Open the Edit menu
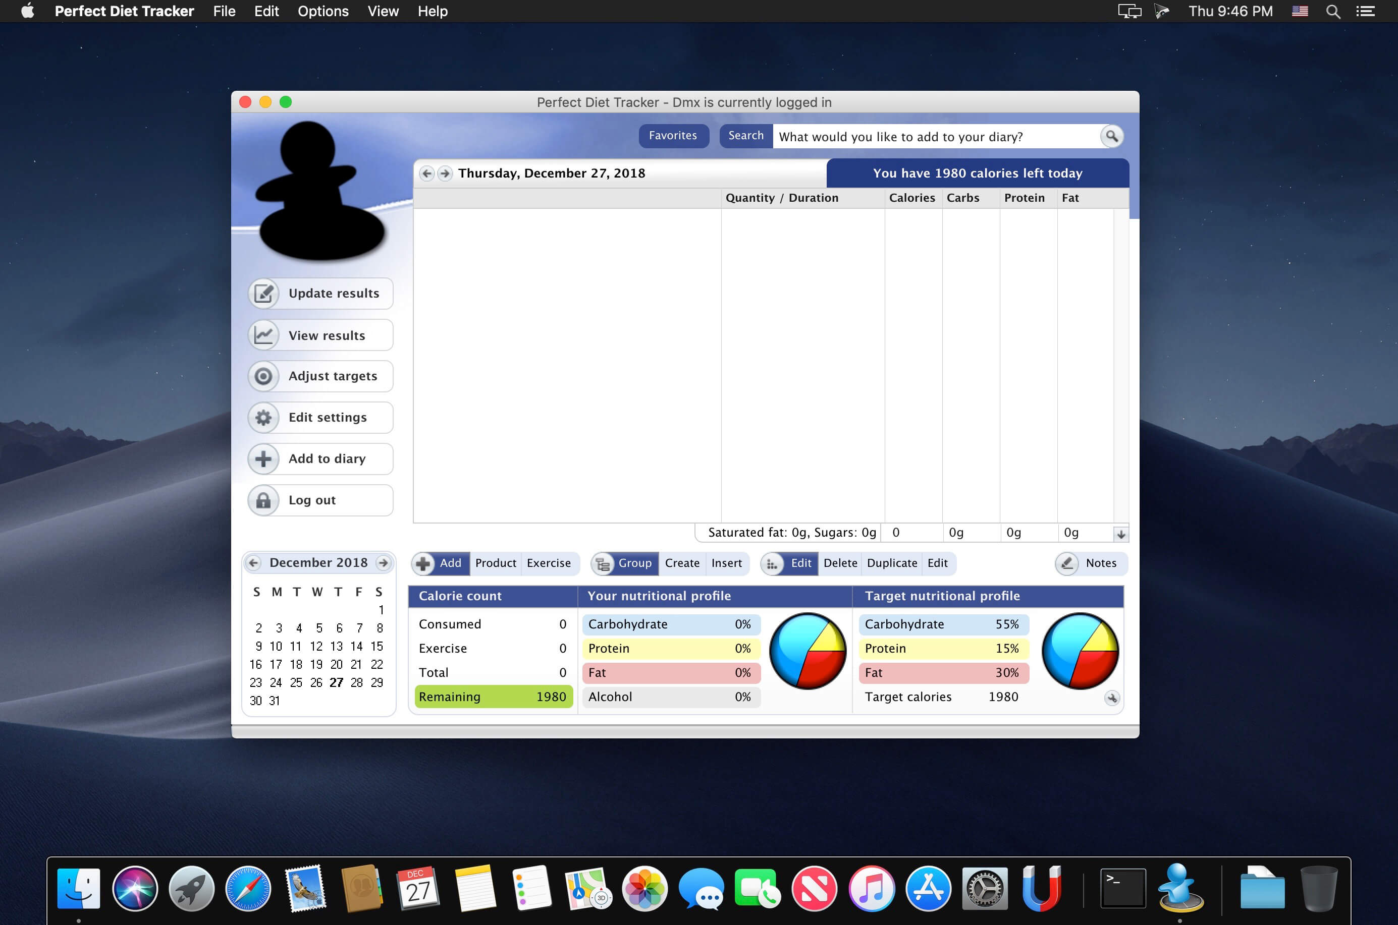Viewport: 1398px width, 925px height. (266, 11)
